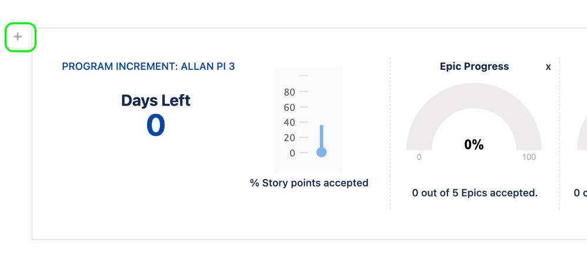Click the Days Left heading

click(156, 100)
